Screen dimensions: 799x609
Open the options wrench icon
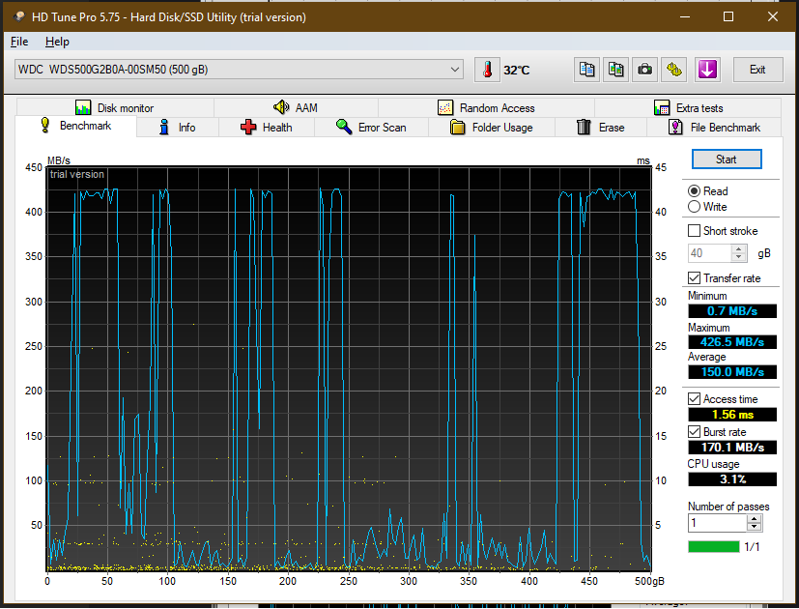click(673, 70)
